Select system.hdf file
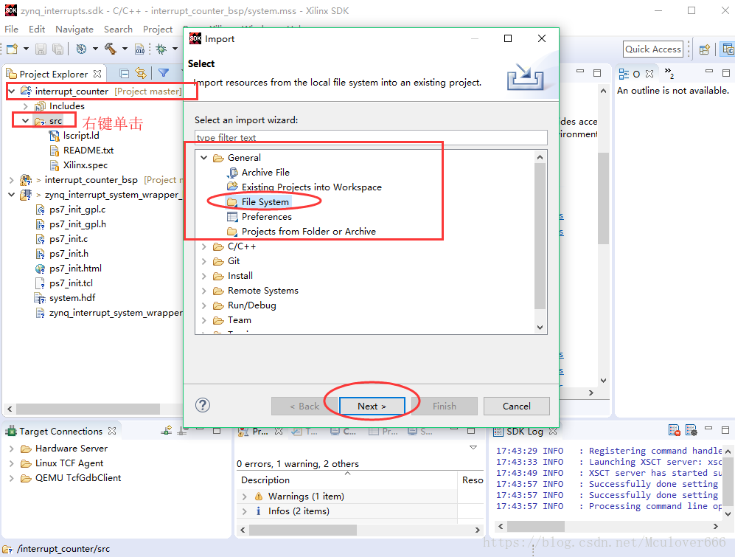This screenshot has height=557, width=735. tap(72, 298)
